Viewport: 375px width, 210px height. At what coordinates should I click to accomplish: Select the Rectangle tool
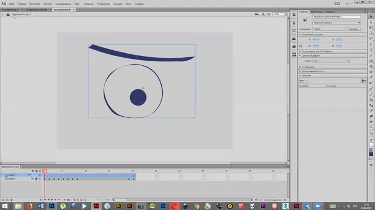[x=371, y=61]
